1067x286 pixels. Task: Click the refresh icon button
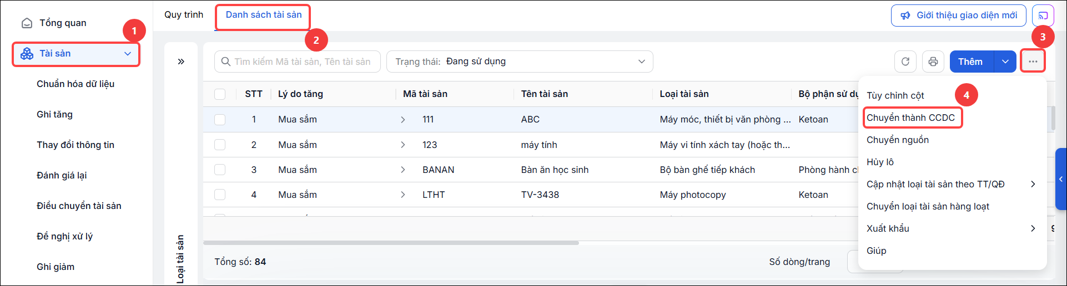tap(905, 62)
